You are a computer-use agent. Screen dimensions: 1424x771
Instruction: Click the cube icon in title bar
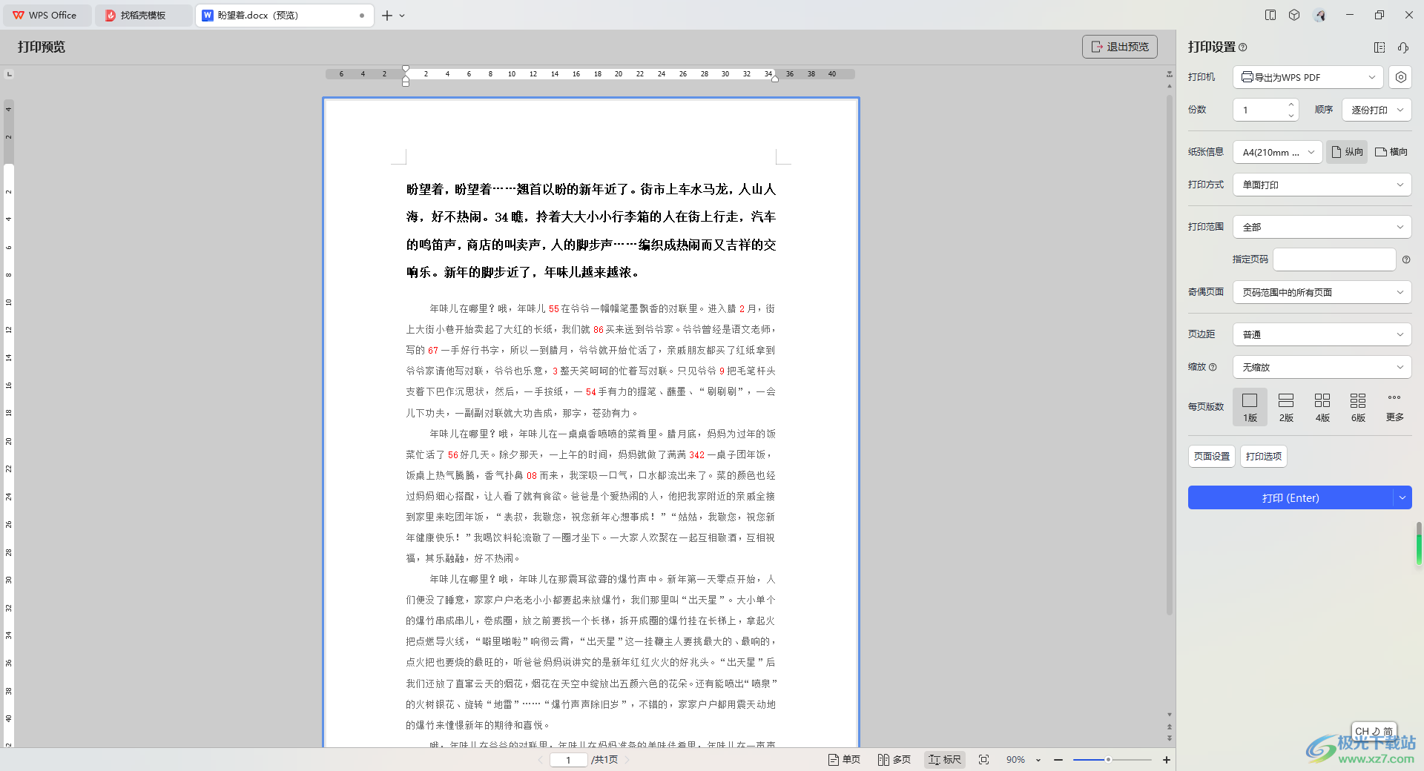(1294, 15)
